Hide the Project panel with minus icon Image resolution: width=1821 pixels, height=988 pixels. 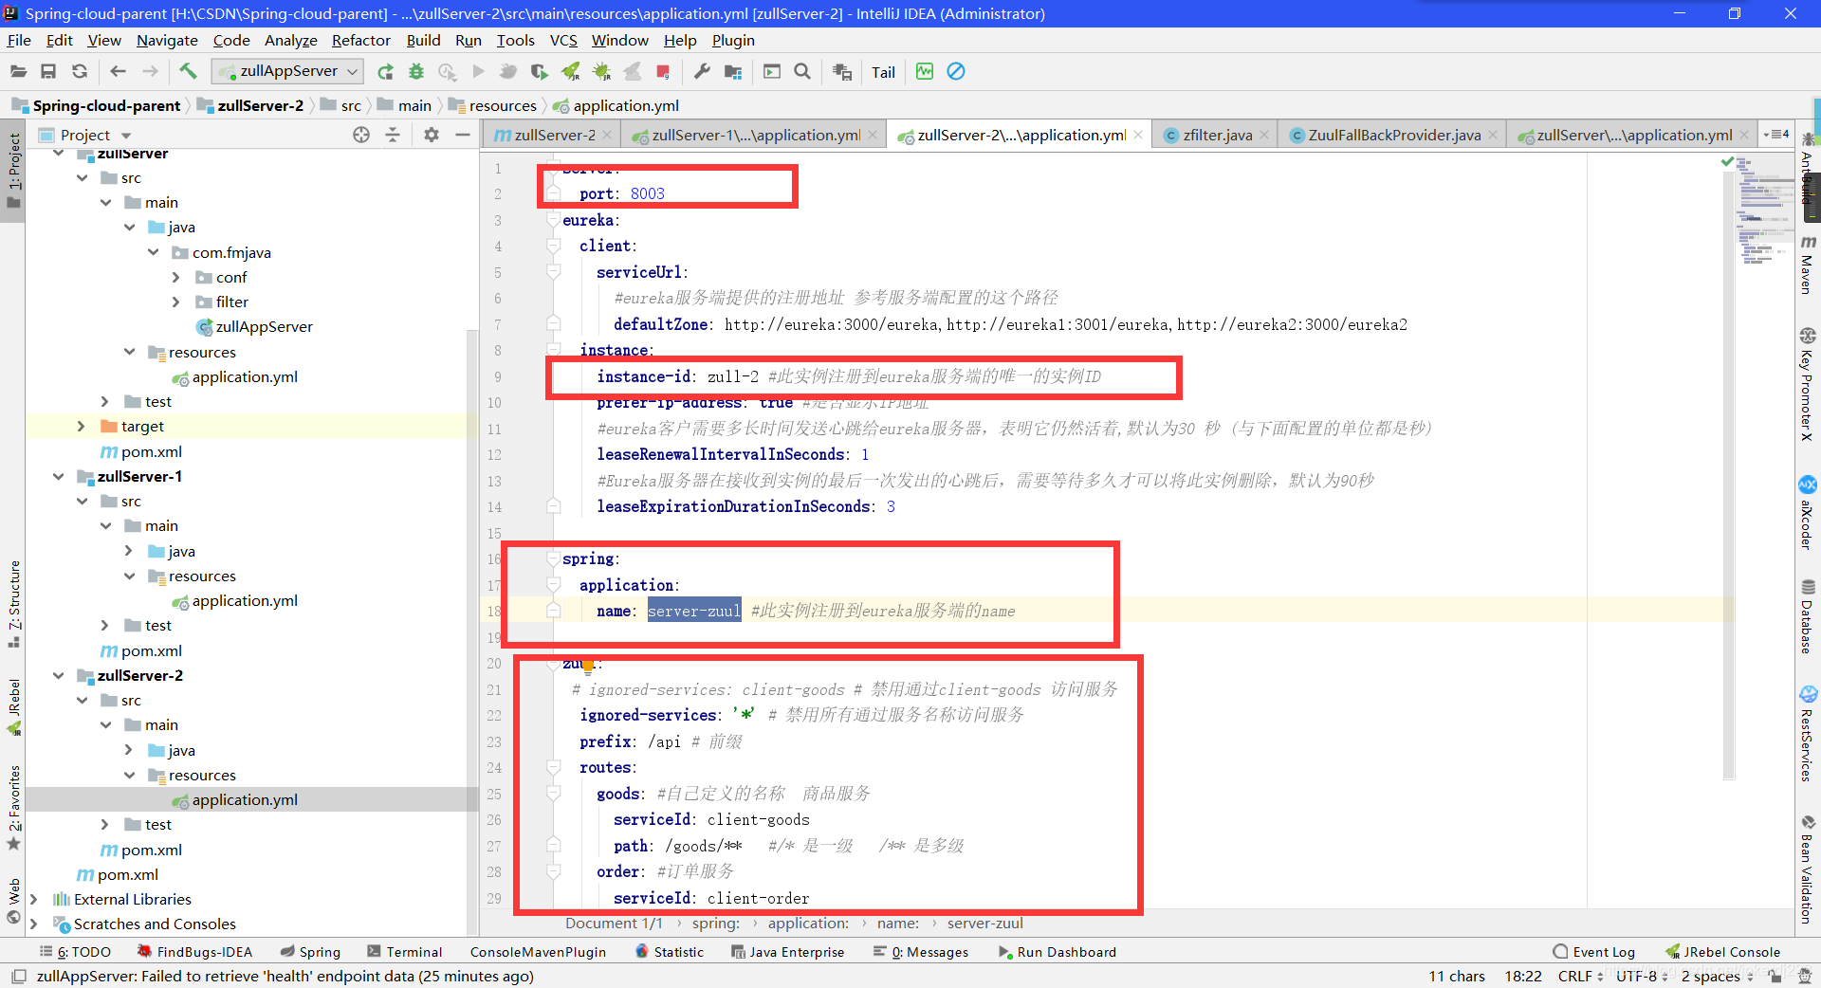463,135
